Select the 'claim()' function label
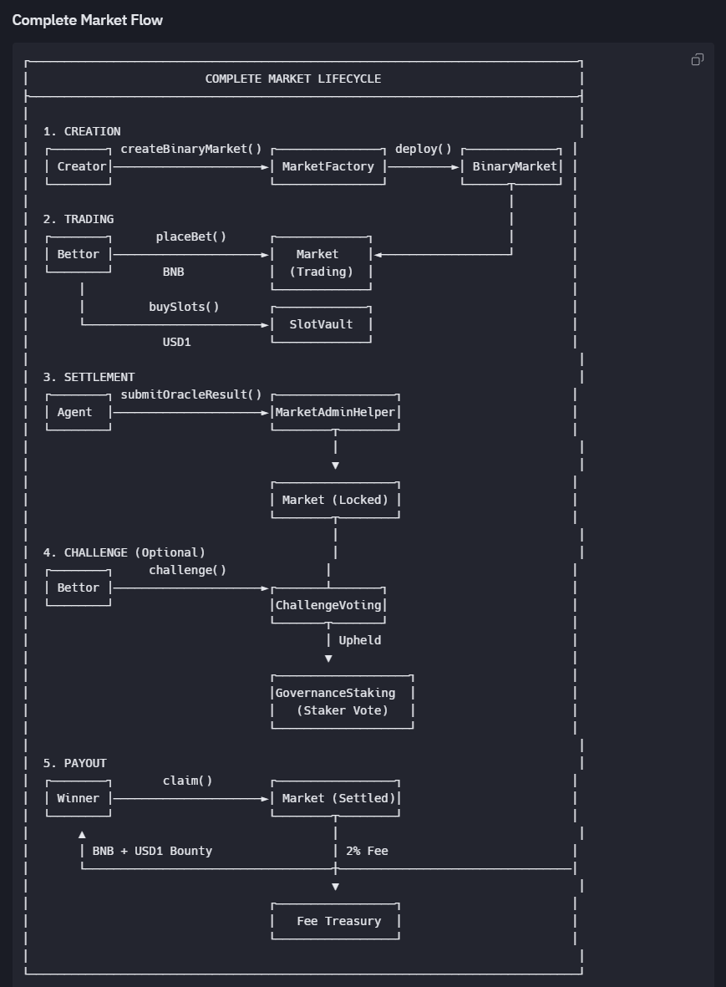The image size is (726, 987). click(187, 781)
